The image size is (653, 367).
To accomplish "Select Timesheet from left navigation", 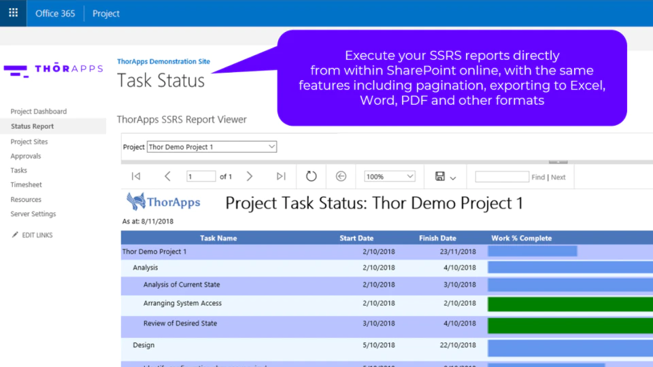I will (x=26, y=184).
